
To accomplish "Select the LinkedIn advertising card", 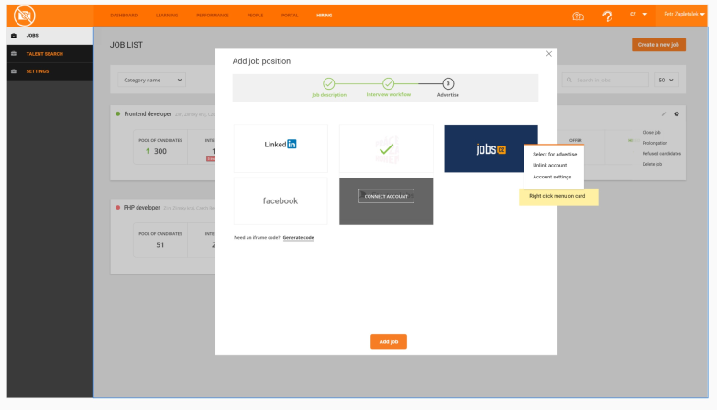I will [x=281, y=149].
